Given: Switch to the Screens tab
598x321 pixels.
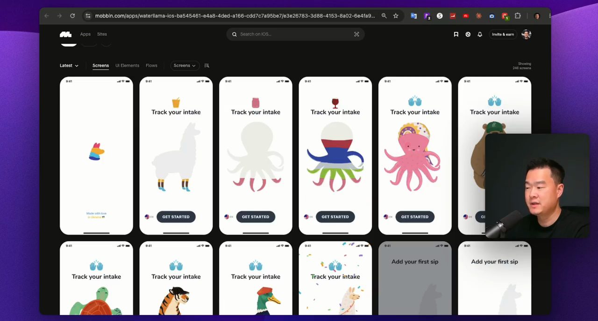Looking at the screenshot, I should point(100,66).
